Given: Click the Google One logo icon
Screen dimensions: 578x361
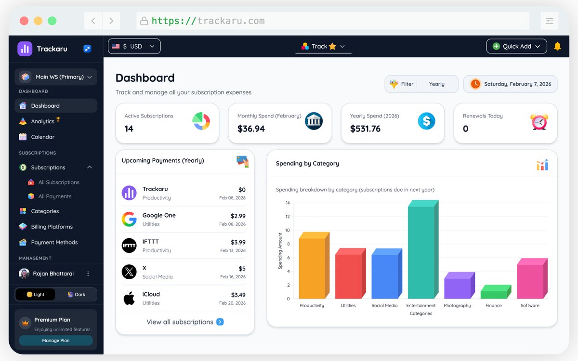Looking at the screenshot, I should coord(129,219).
